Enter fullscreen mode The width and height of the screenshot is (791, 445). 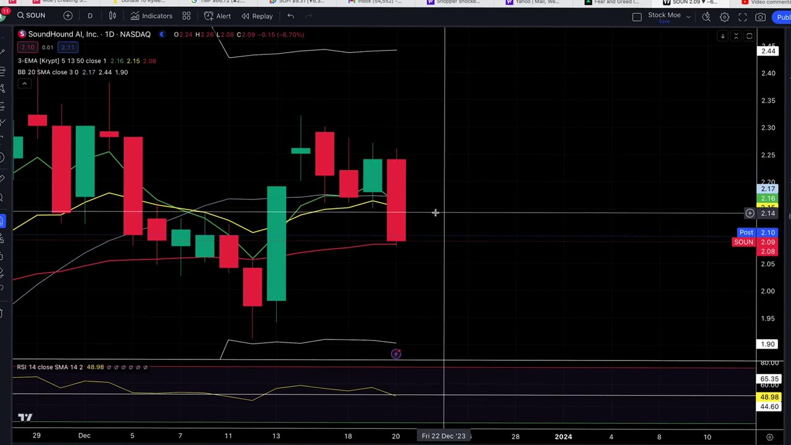pyautogui.click(x=743, y=17)
